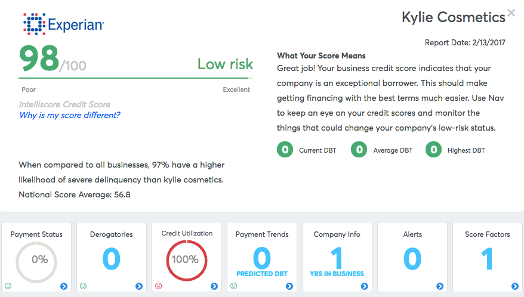Click the Current DBT green zero badge

point(285,149)
